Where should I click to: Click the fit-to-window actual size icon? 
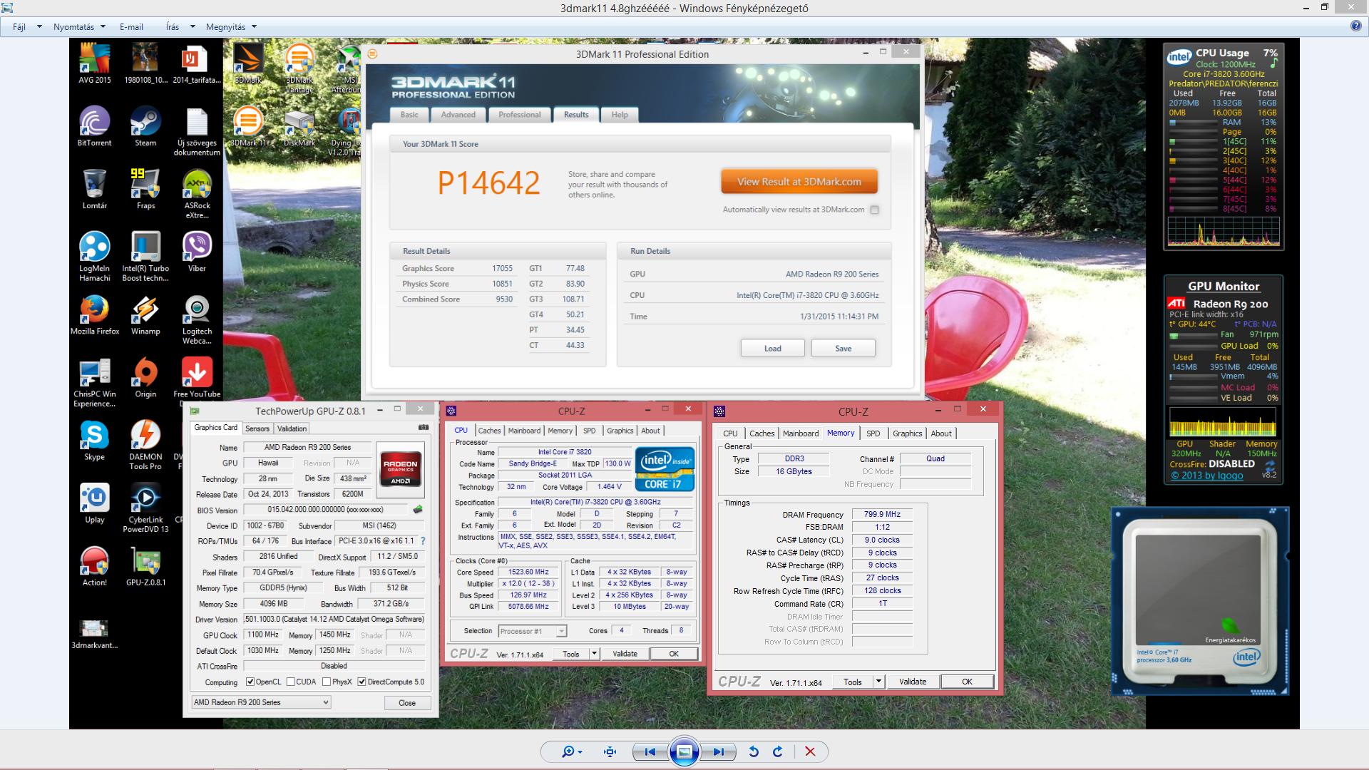[610, 751]
